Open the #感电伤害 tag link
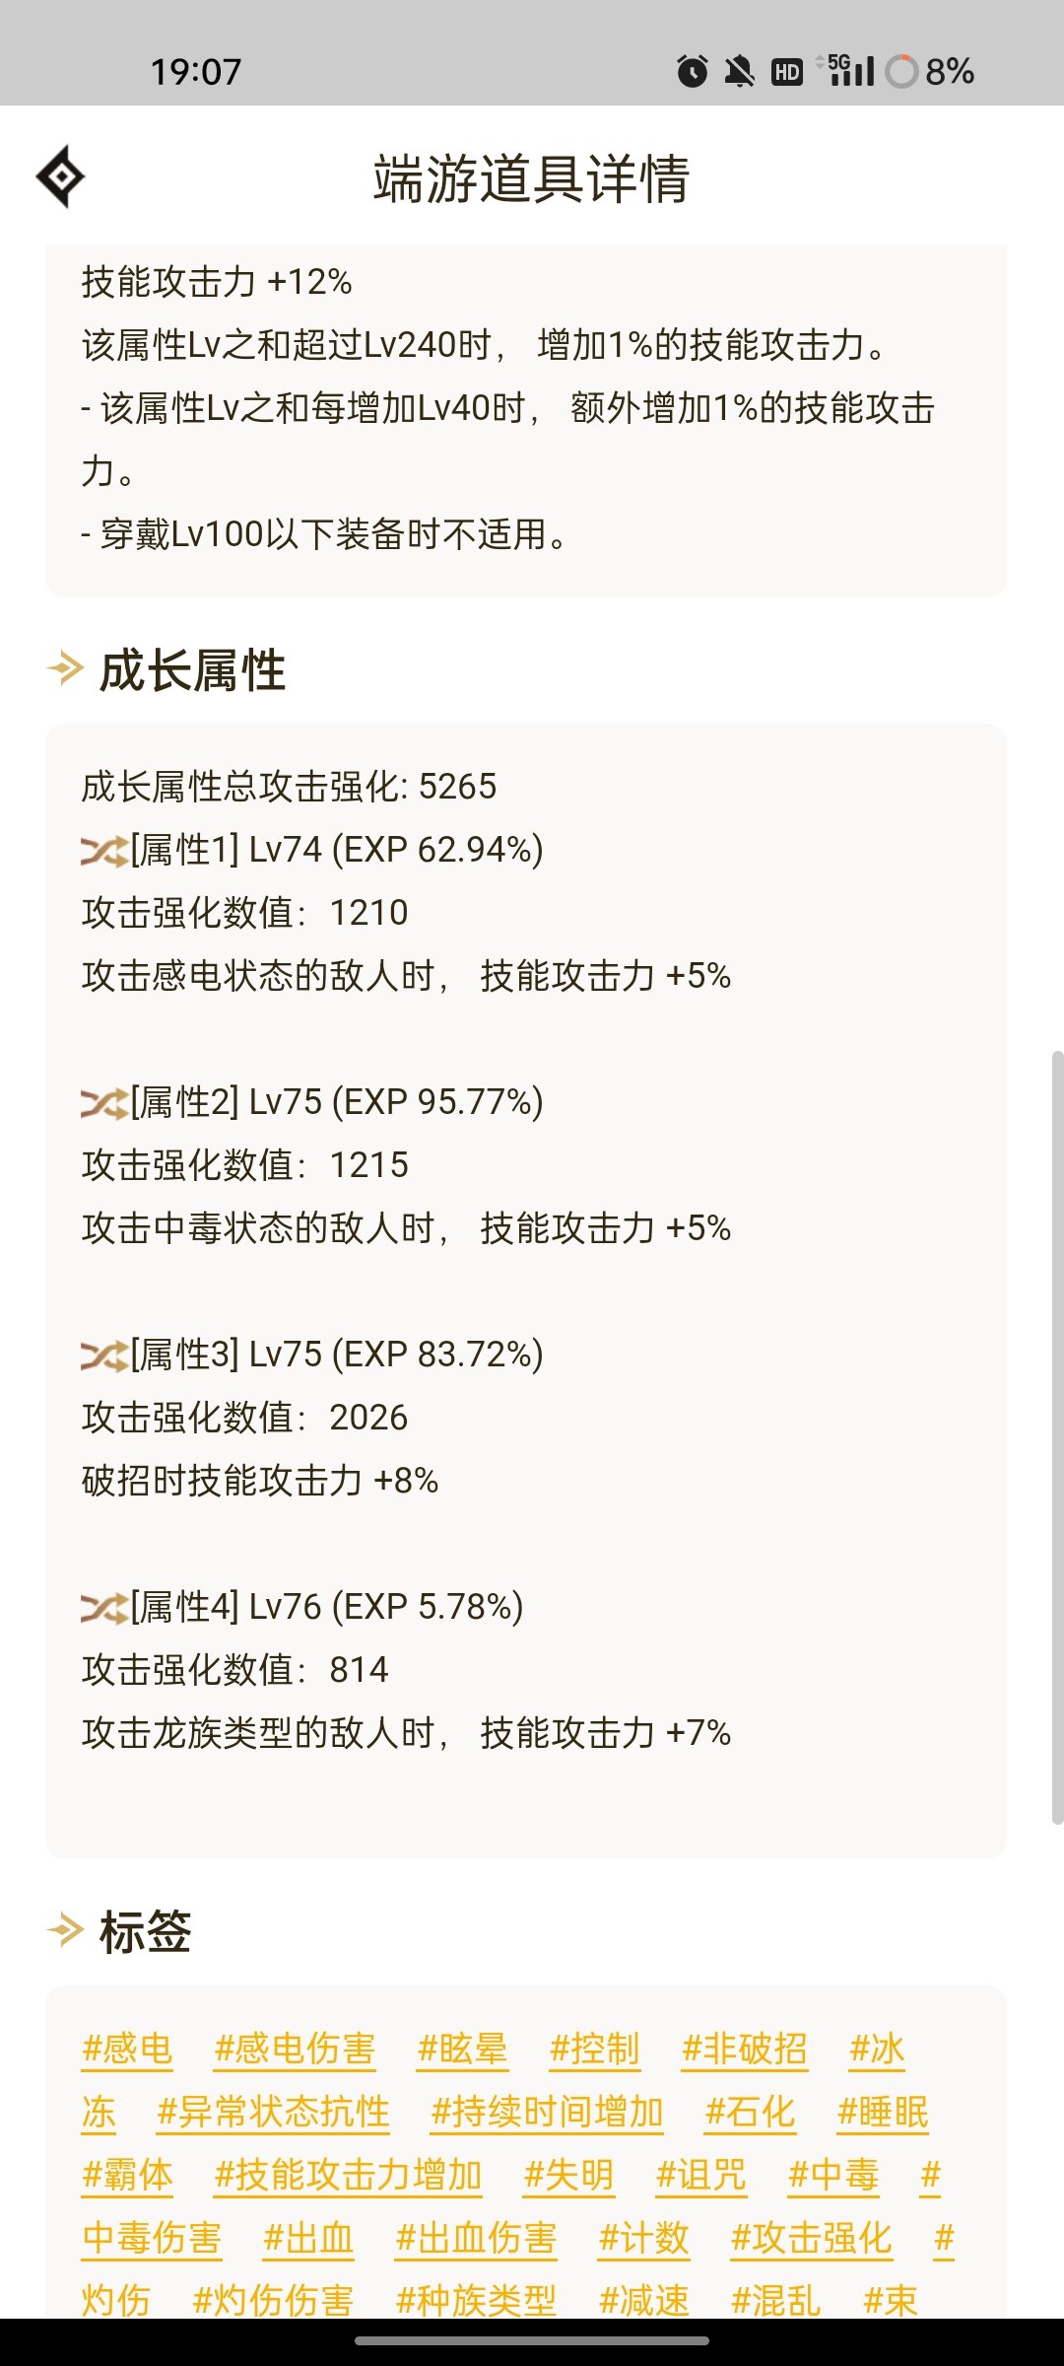Screen dimensions: 1064x2366 click(x=295, y=2049)
